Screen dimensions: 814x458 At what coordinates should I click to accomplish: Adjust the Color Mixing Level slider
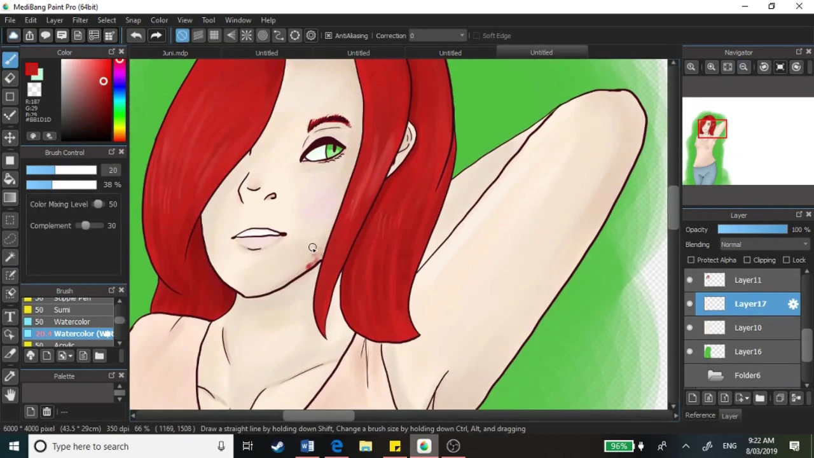click(x=98, y=204)
